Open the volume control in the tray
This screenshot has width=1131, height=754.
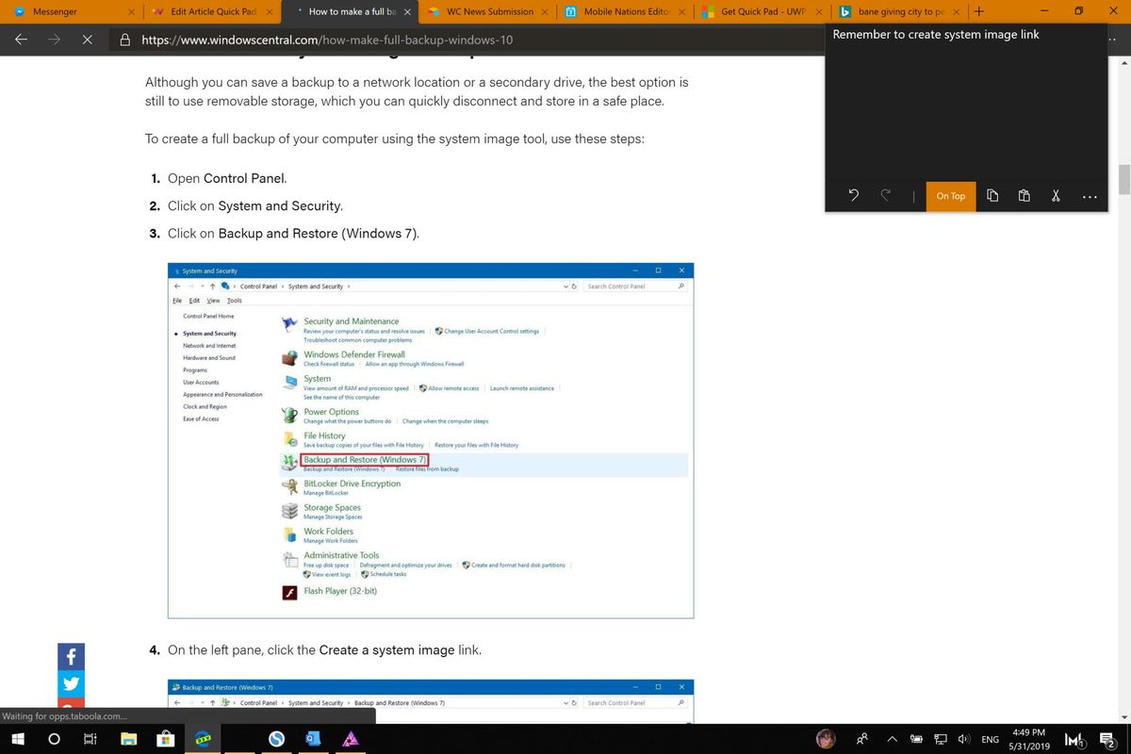pyautogui.click(x=962, y=739)
